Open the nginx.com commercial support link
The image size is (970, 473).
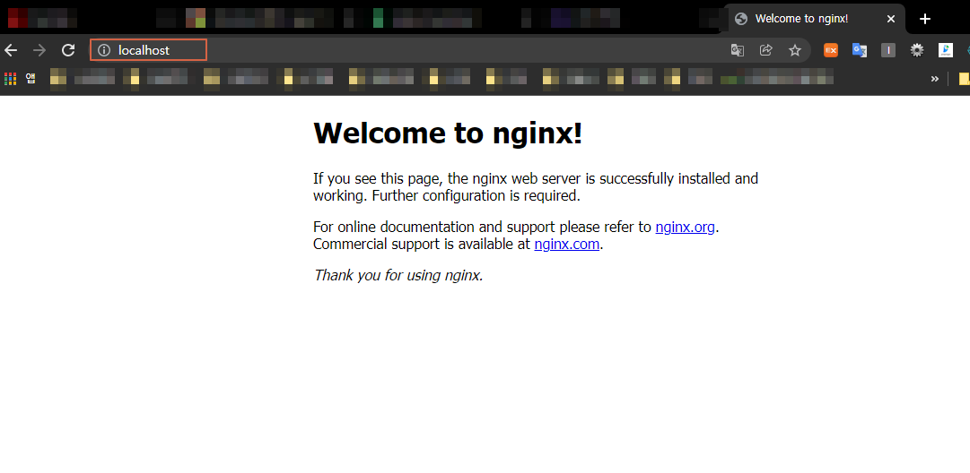pyautogui.click(x=567, y=244)
